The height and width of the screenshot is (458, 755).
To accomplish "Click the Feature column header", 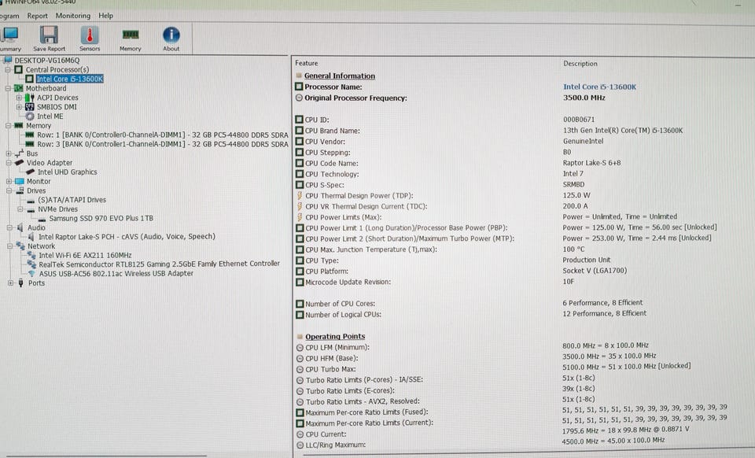I will tap(306, 63).
